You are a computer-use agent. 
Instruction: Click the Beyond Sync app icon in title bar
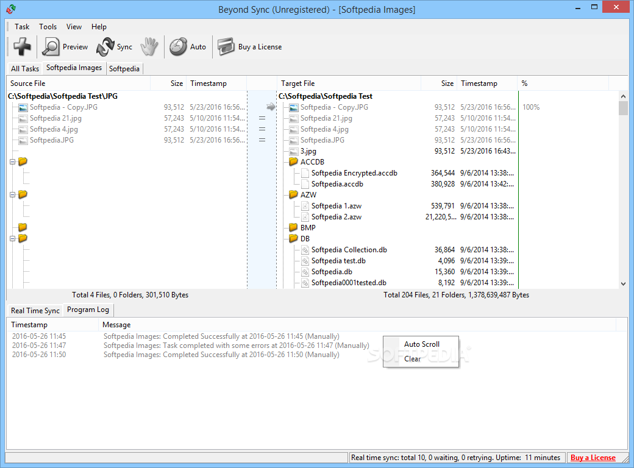(12, 9)
